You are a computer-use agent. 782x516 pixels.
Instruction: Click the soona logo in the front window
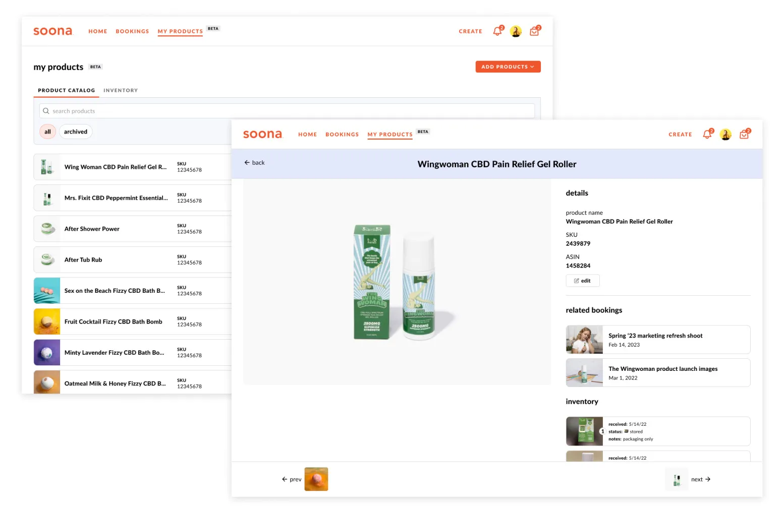point(263,134)
